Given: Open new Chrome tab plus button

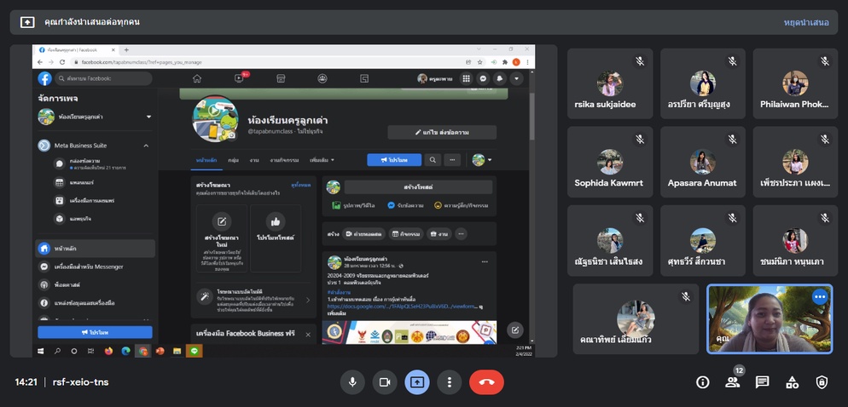Looking at the screenshot, I should tap(126, 49).
